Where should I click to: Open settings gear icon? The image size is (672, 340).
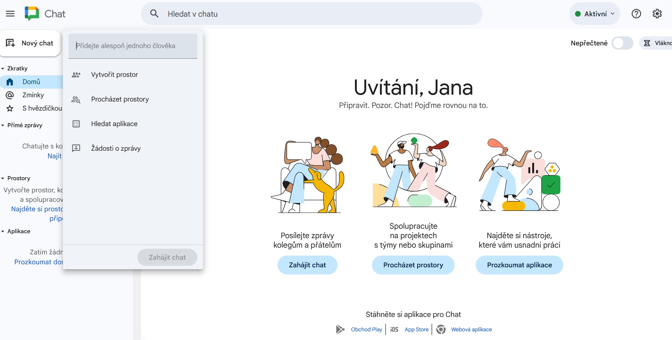[657, 14]
